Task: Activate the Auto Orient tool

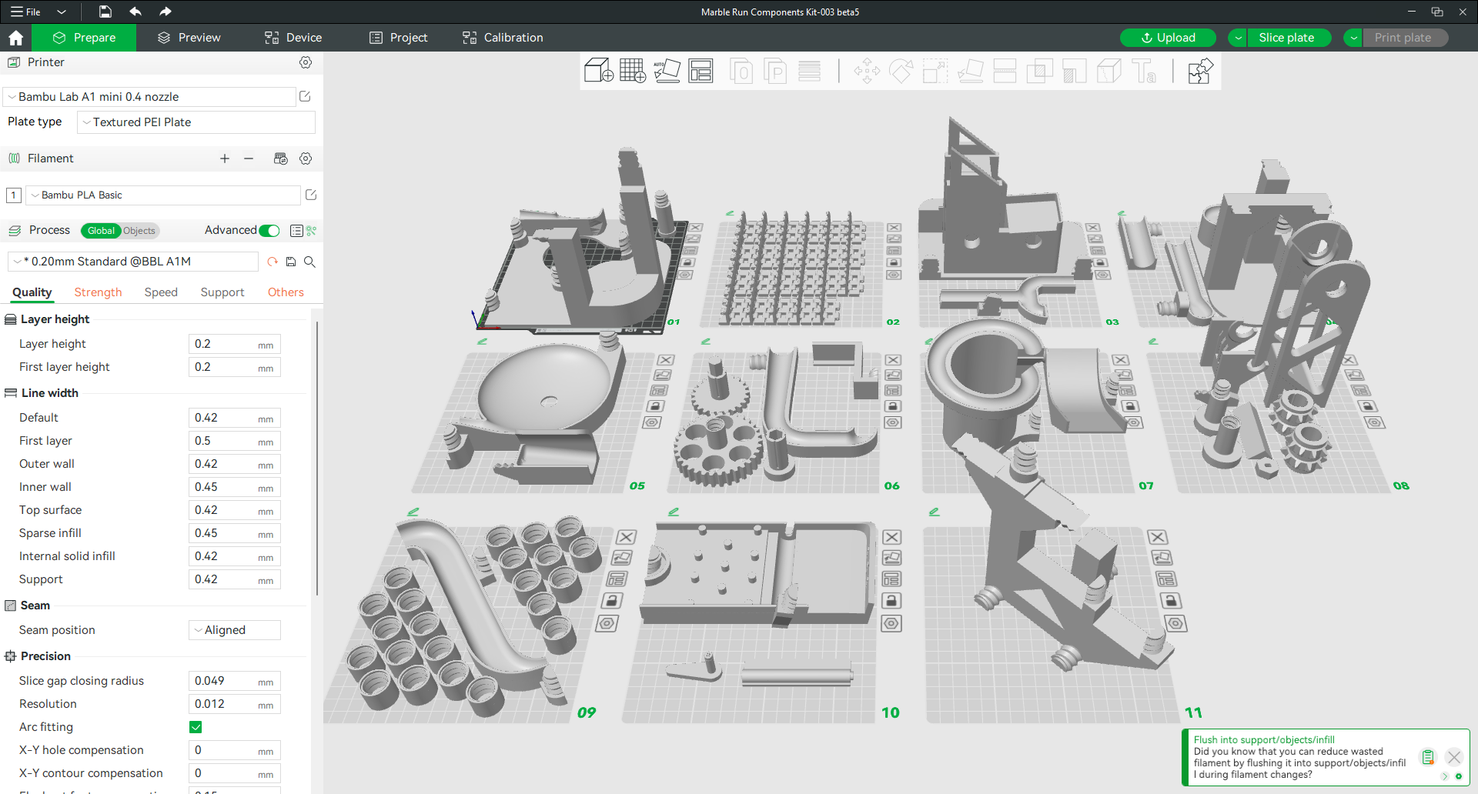Action: pos(667,71)
